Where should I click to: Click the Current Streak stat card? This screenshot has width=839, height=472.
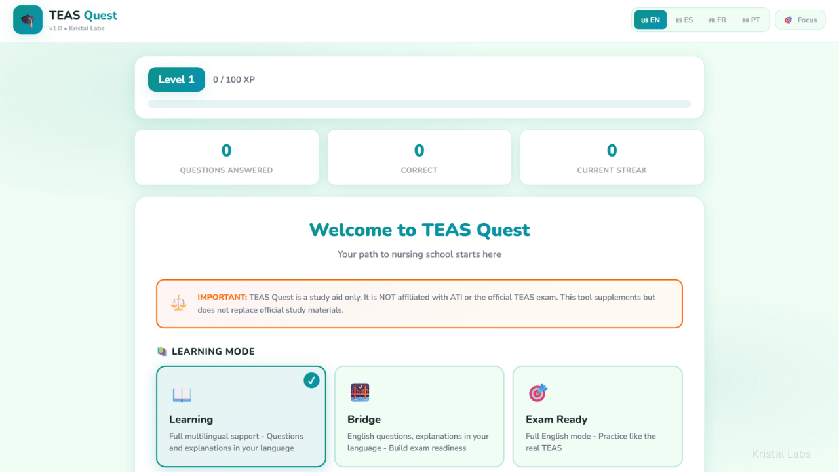[612, 157]
